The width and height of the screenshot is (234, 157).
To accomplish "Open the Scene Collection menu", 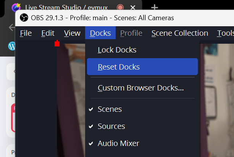I will pyautogui.click(x=180, y=33).
